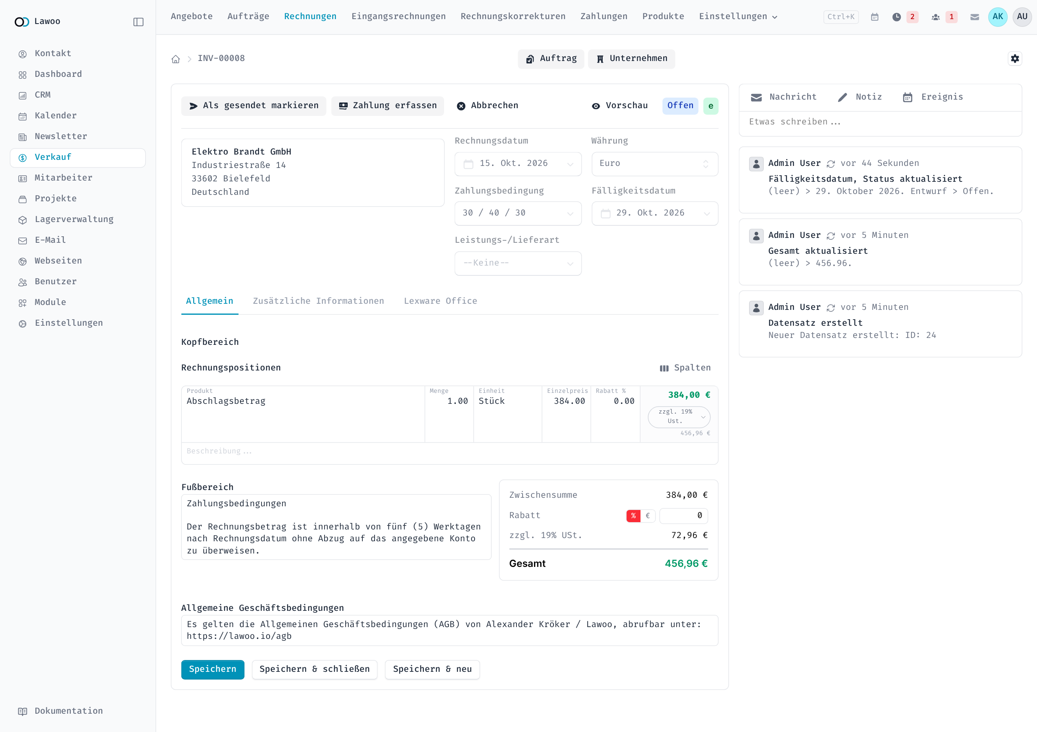Image resolution: width=1037 pixels, height=732 pixels.
Task: Open AU user avatar
Action: [1022, 17]
